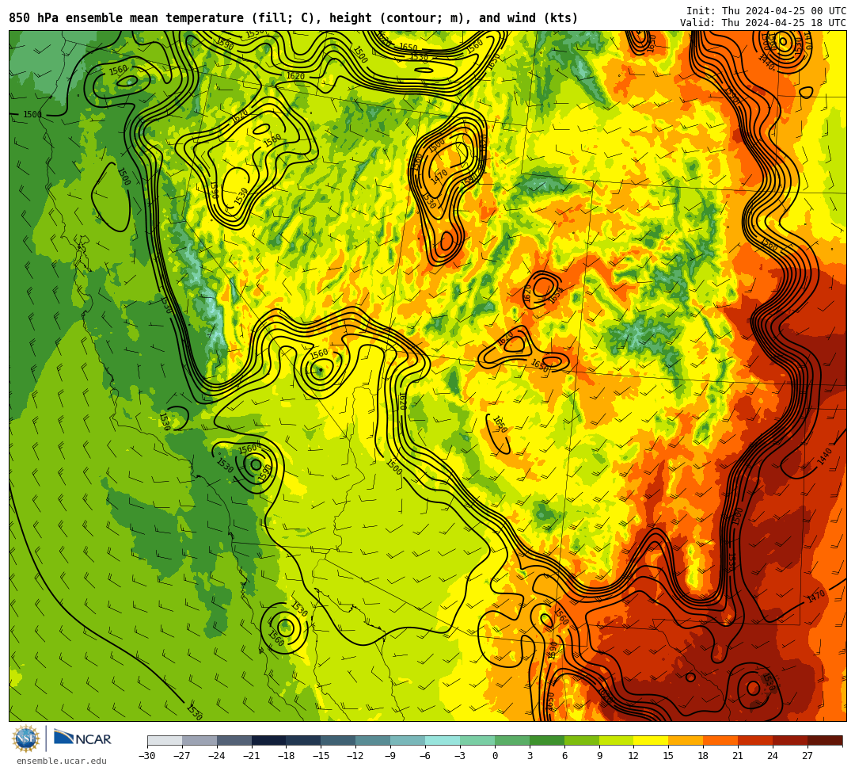The width and height of the screenshot is (855, 771).
Task: Click the -24 colorbar tick label
Action: (217, 756)
